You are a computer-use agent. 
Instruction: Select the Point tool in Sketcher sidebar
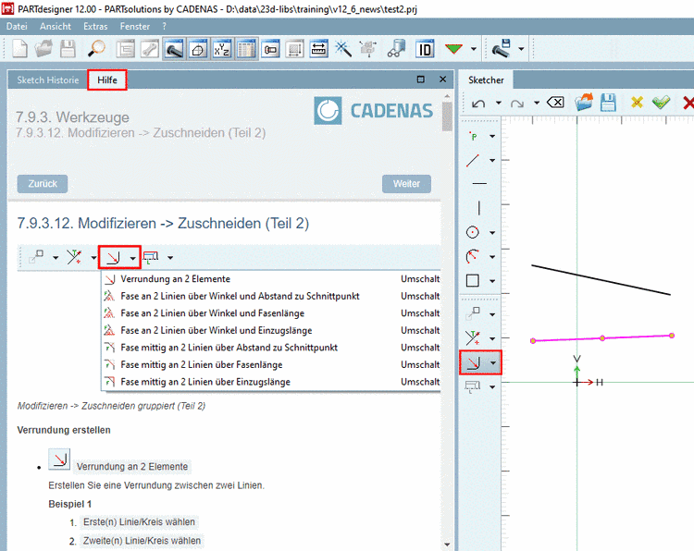point(474,136)
